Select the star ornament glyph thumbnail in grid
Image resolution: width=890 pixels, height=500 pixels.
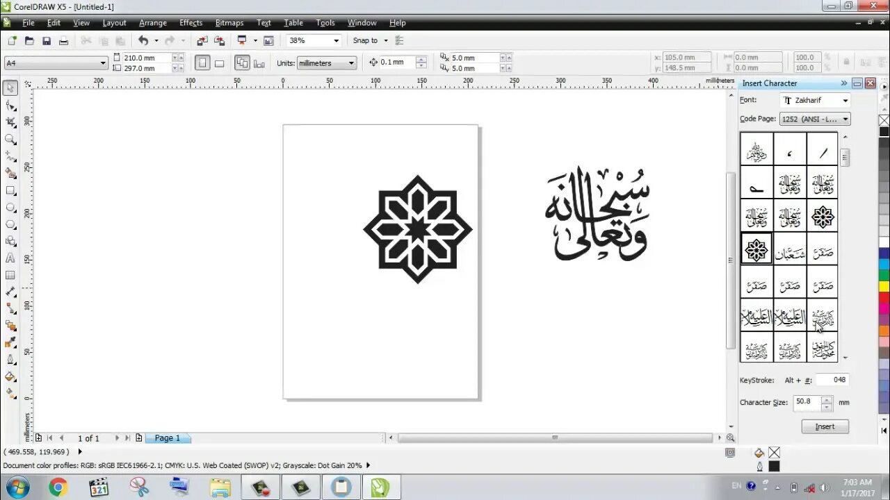coord(756,249)
